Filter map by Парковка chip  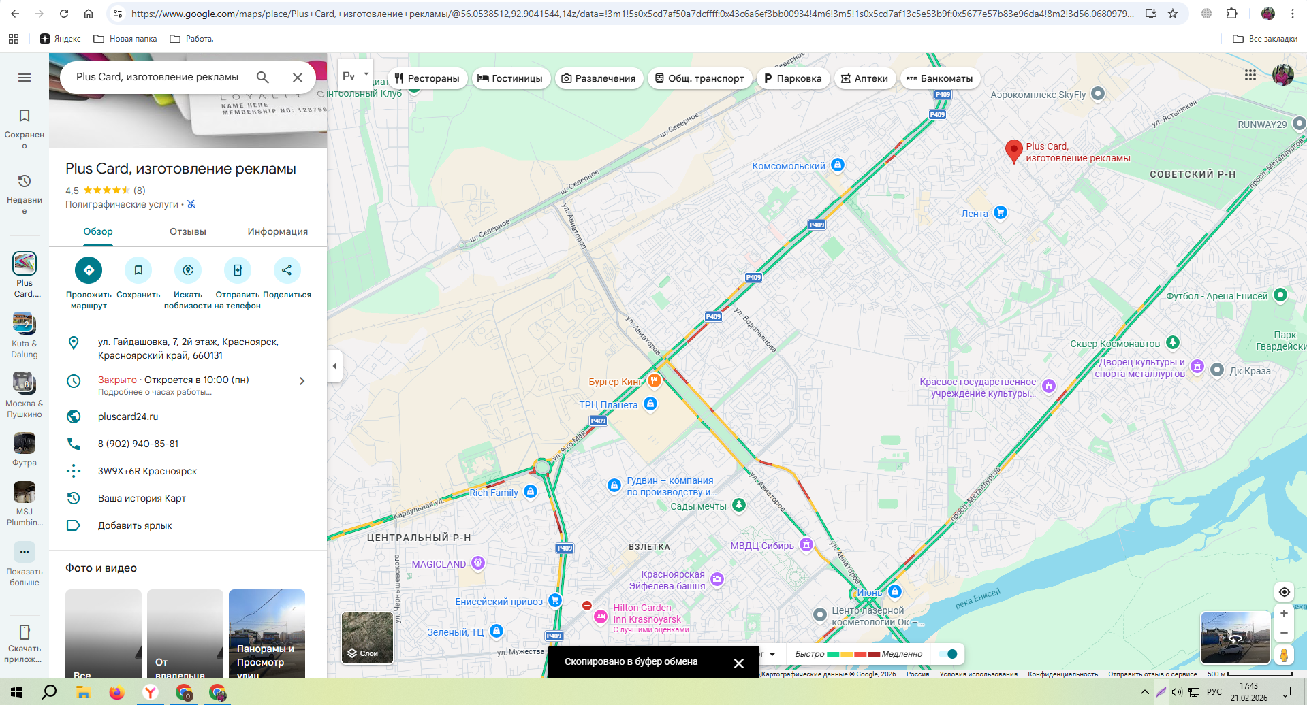pyautogui.click(x=793, y=78)
